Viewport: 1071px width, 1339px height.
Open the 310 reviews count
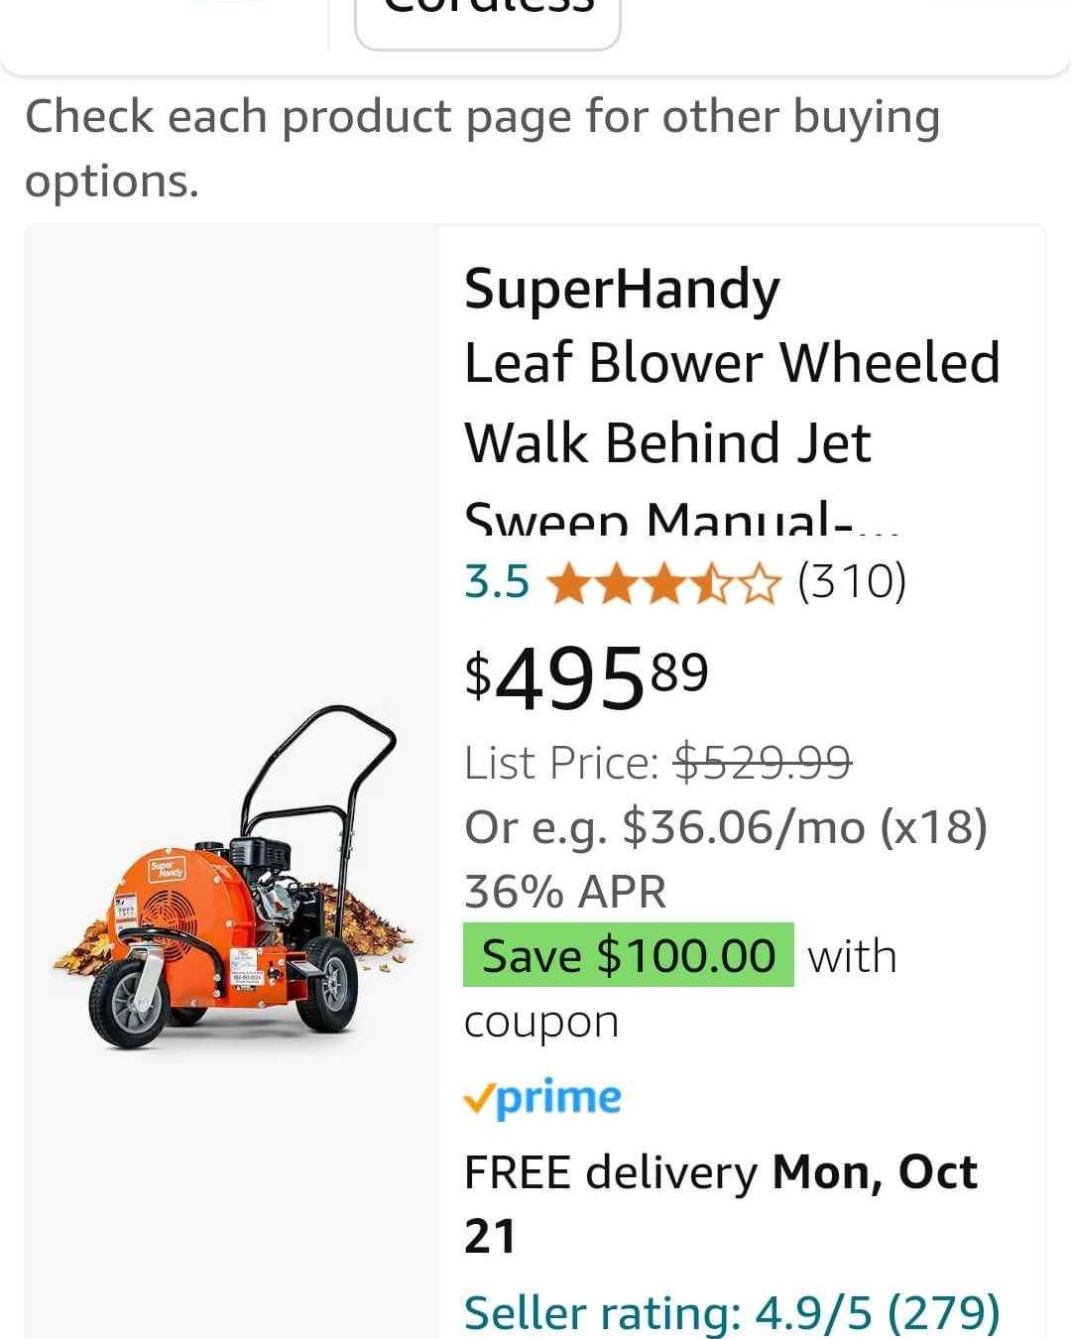click(x=853, y=581)
